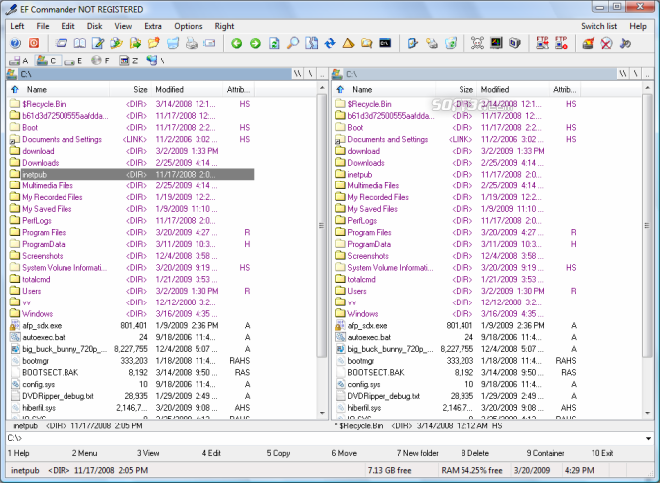Open the Options menu
Image resolution: width=660 pixels, height=483 pixels.
pos(189,26)
